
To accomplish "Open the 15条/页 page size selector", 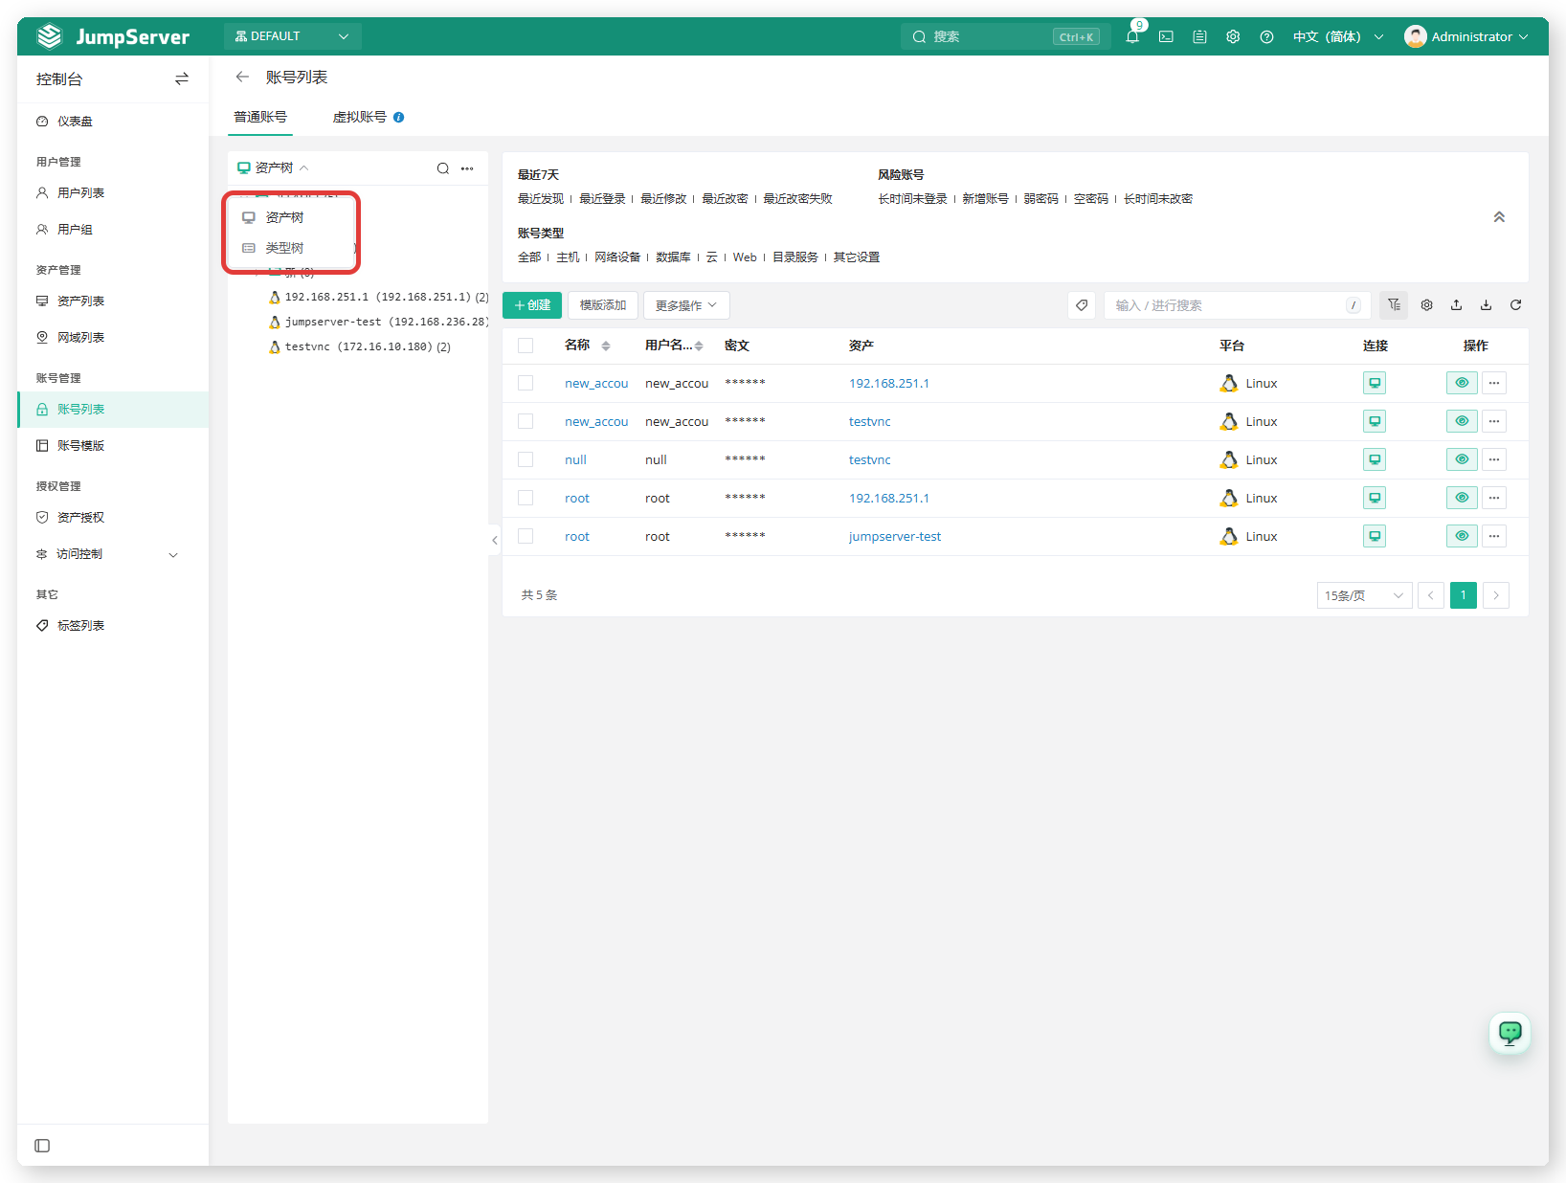I will tap(1364, 595).
